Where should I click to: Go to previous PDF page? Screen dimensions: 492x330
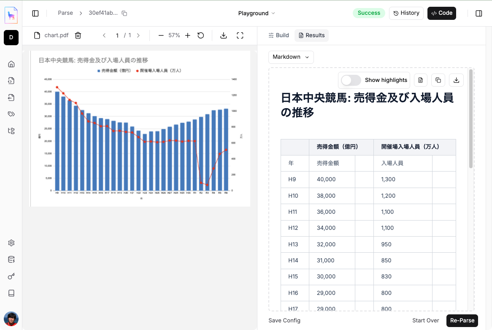click(x=105, y=35)
